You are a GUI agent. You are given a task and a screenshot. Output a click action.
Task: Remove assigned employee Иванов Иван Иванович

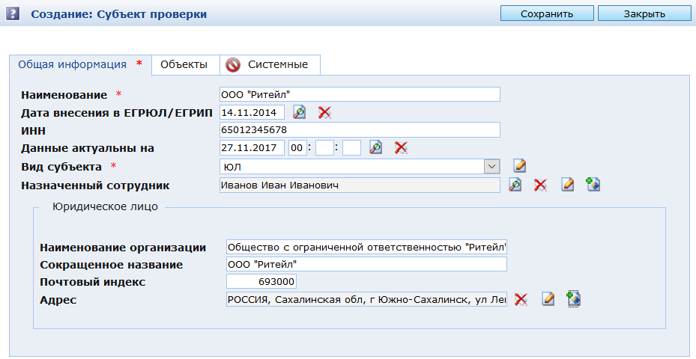tap(540, 185)
